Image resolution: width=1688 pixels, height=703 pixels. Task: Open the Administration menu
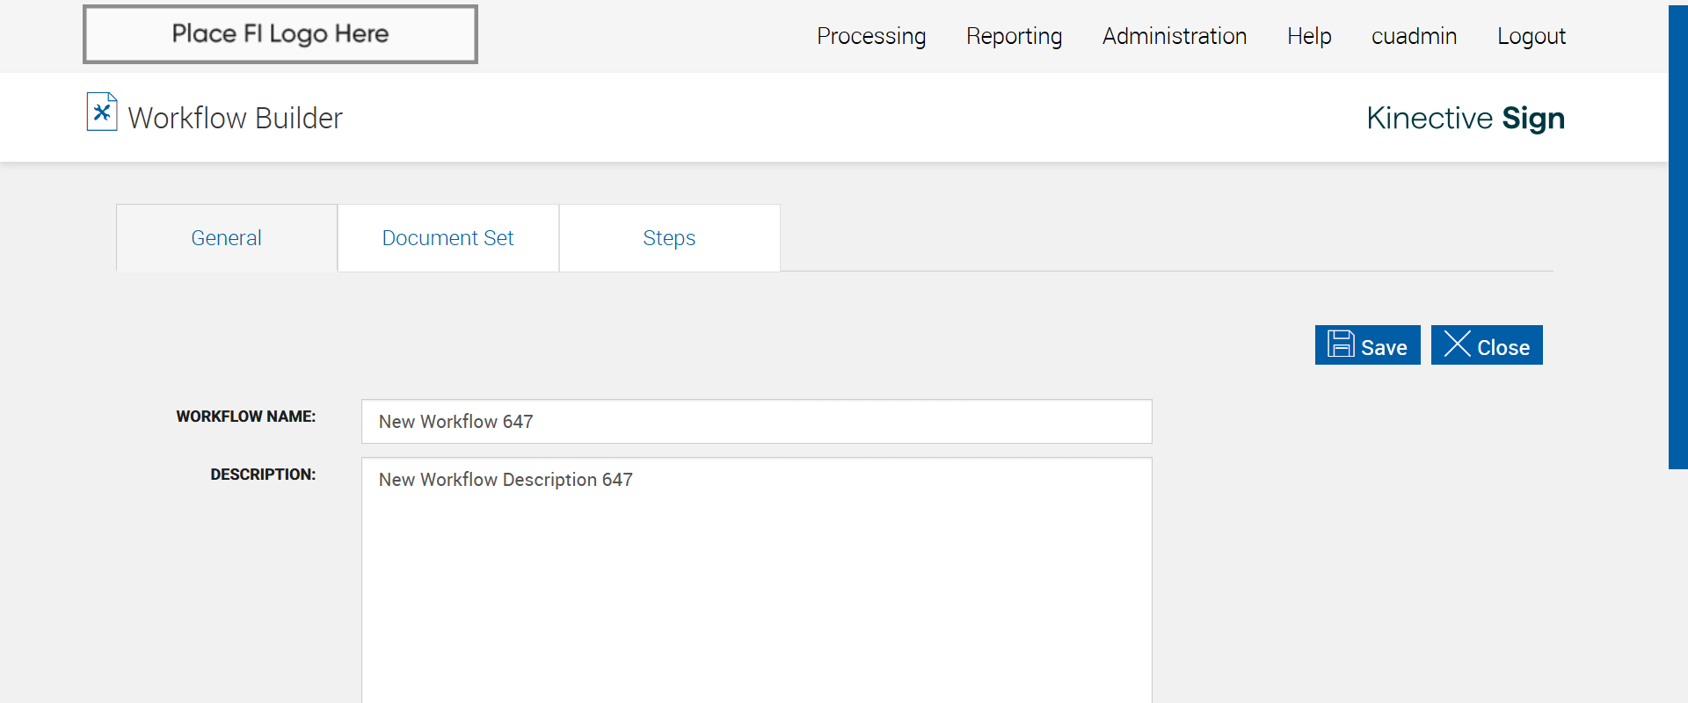[1174, 36]
